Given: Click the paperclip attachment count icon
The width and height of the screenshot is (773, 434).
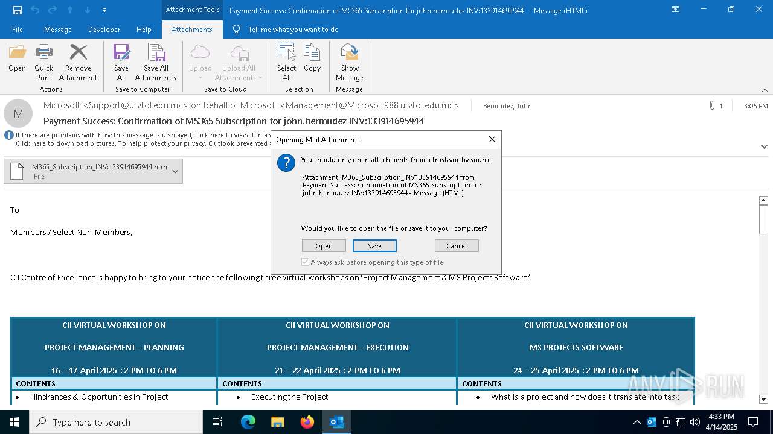Looking at the screenshot, I should click(712, 105).
